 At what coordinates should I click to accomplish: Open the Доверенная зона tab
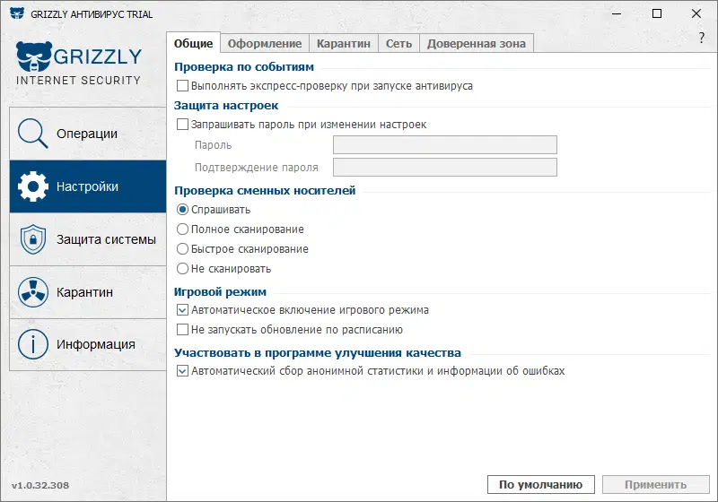point(477,43)
